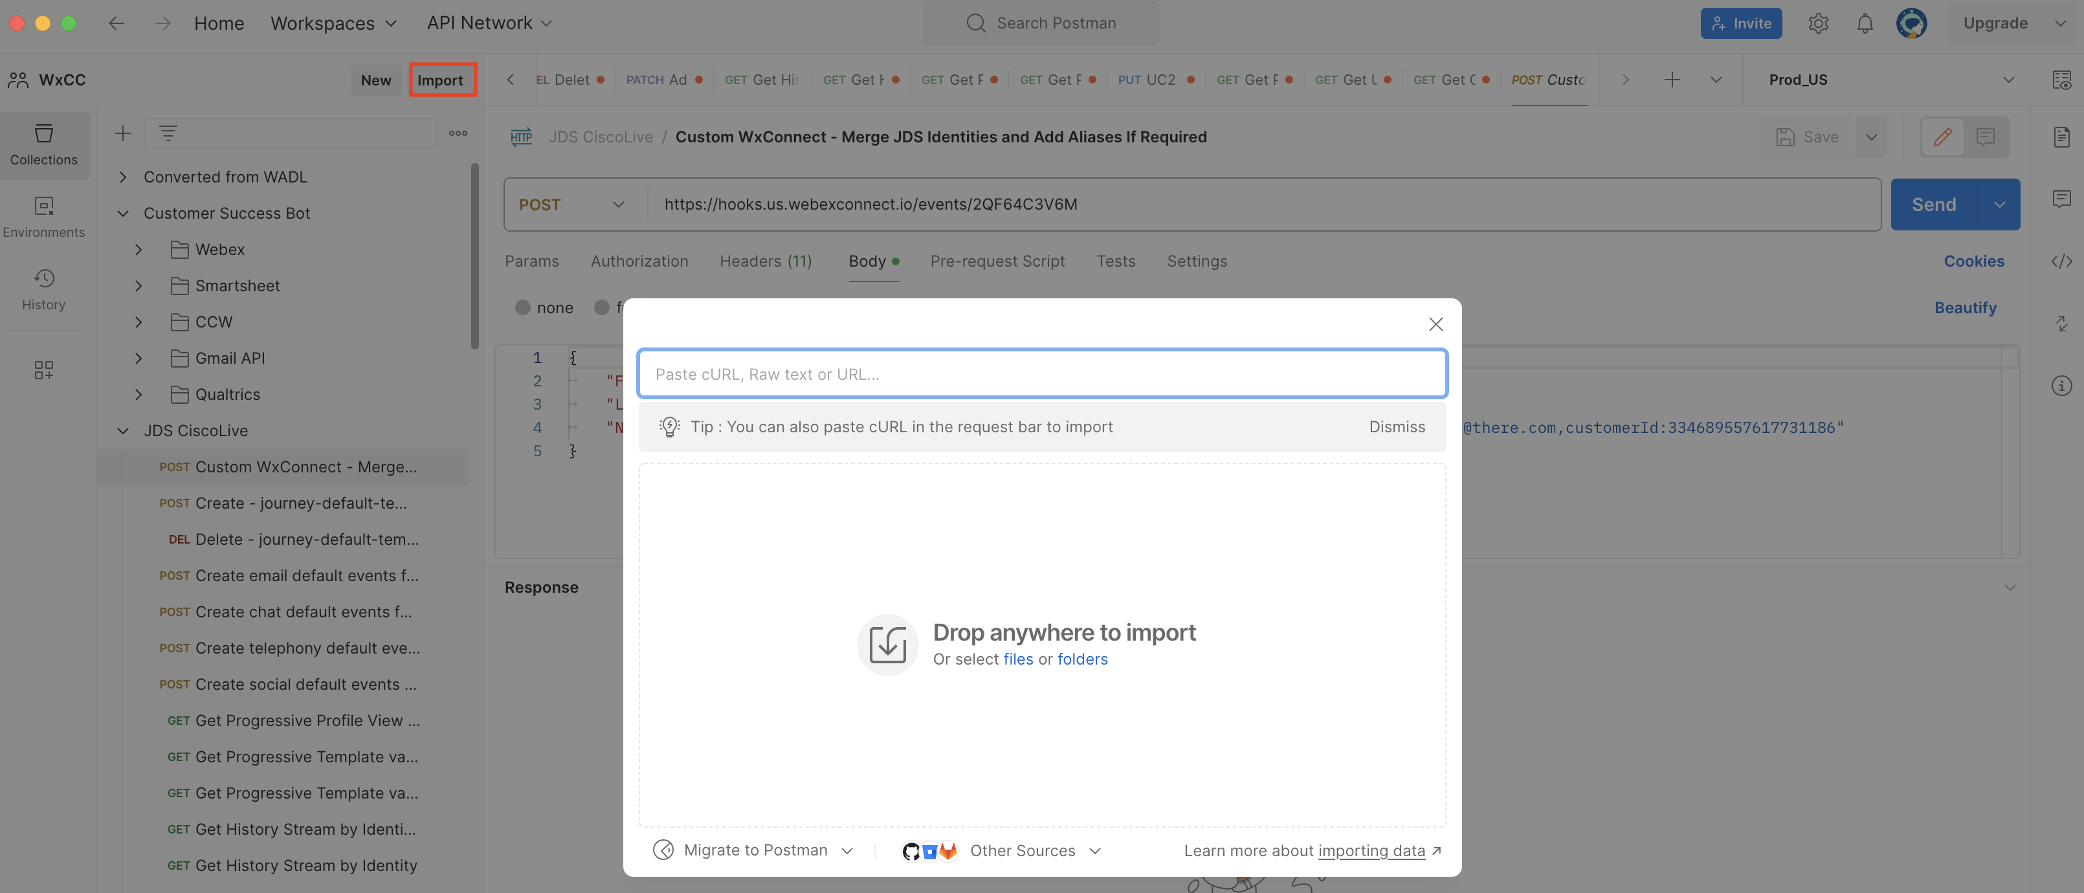This screenshot has height=893, width=2084.
Task: Collapse the JDS CiscoLive collection
Action: point(122,430)
